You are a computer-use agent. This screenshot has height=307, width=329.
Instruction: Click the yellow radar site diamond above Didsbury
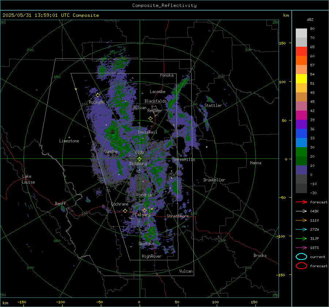139,159
